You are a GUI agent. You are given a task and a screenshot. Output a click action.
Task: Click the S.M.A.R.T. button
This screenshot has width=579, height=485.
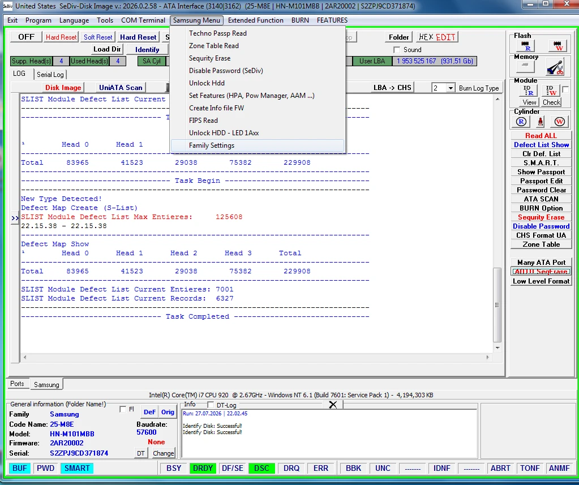pos(541,163)
